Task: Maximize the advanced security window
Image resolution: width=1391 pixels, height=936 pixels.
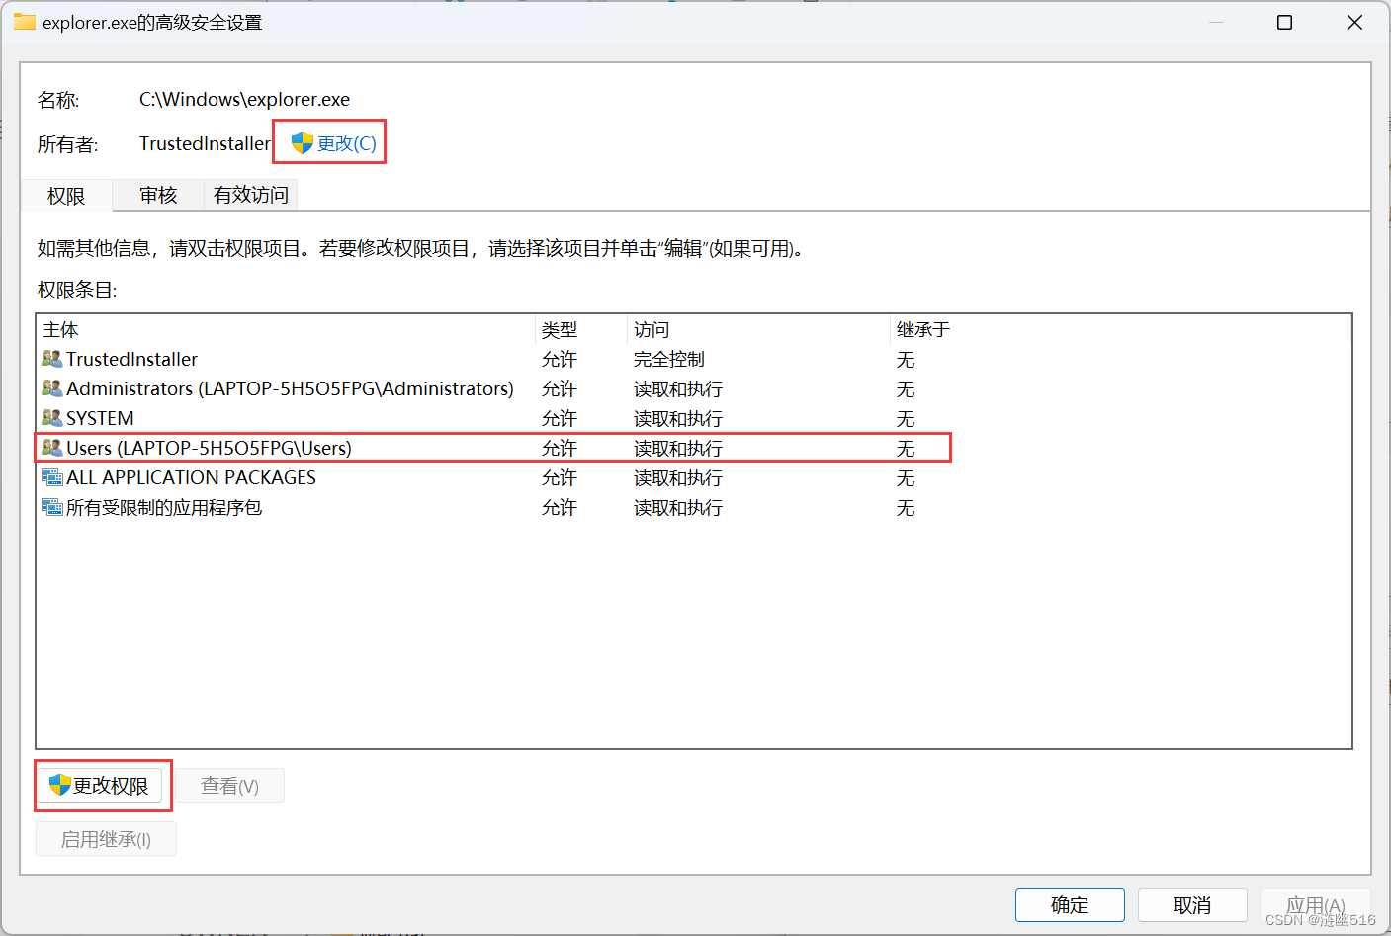Action: coord(1285,22)
